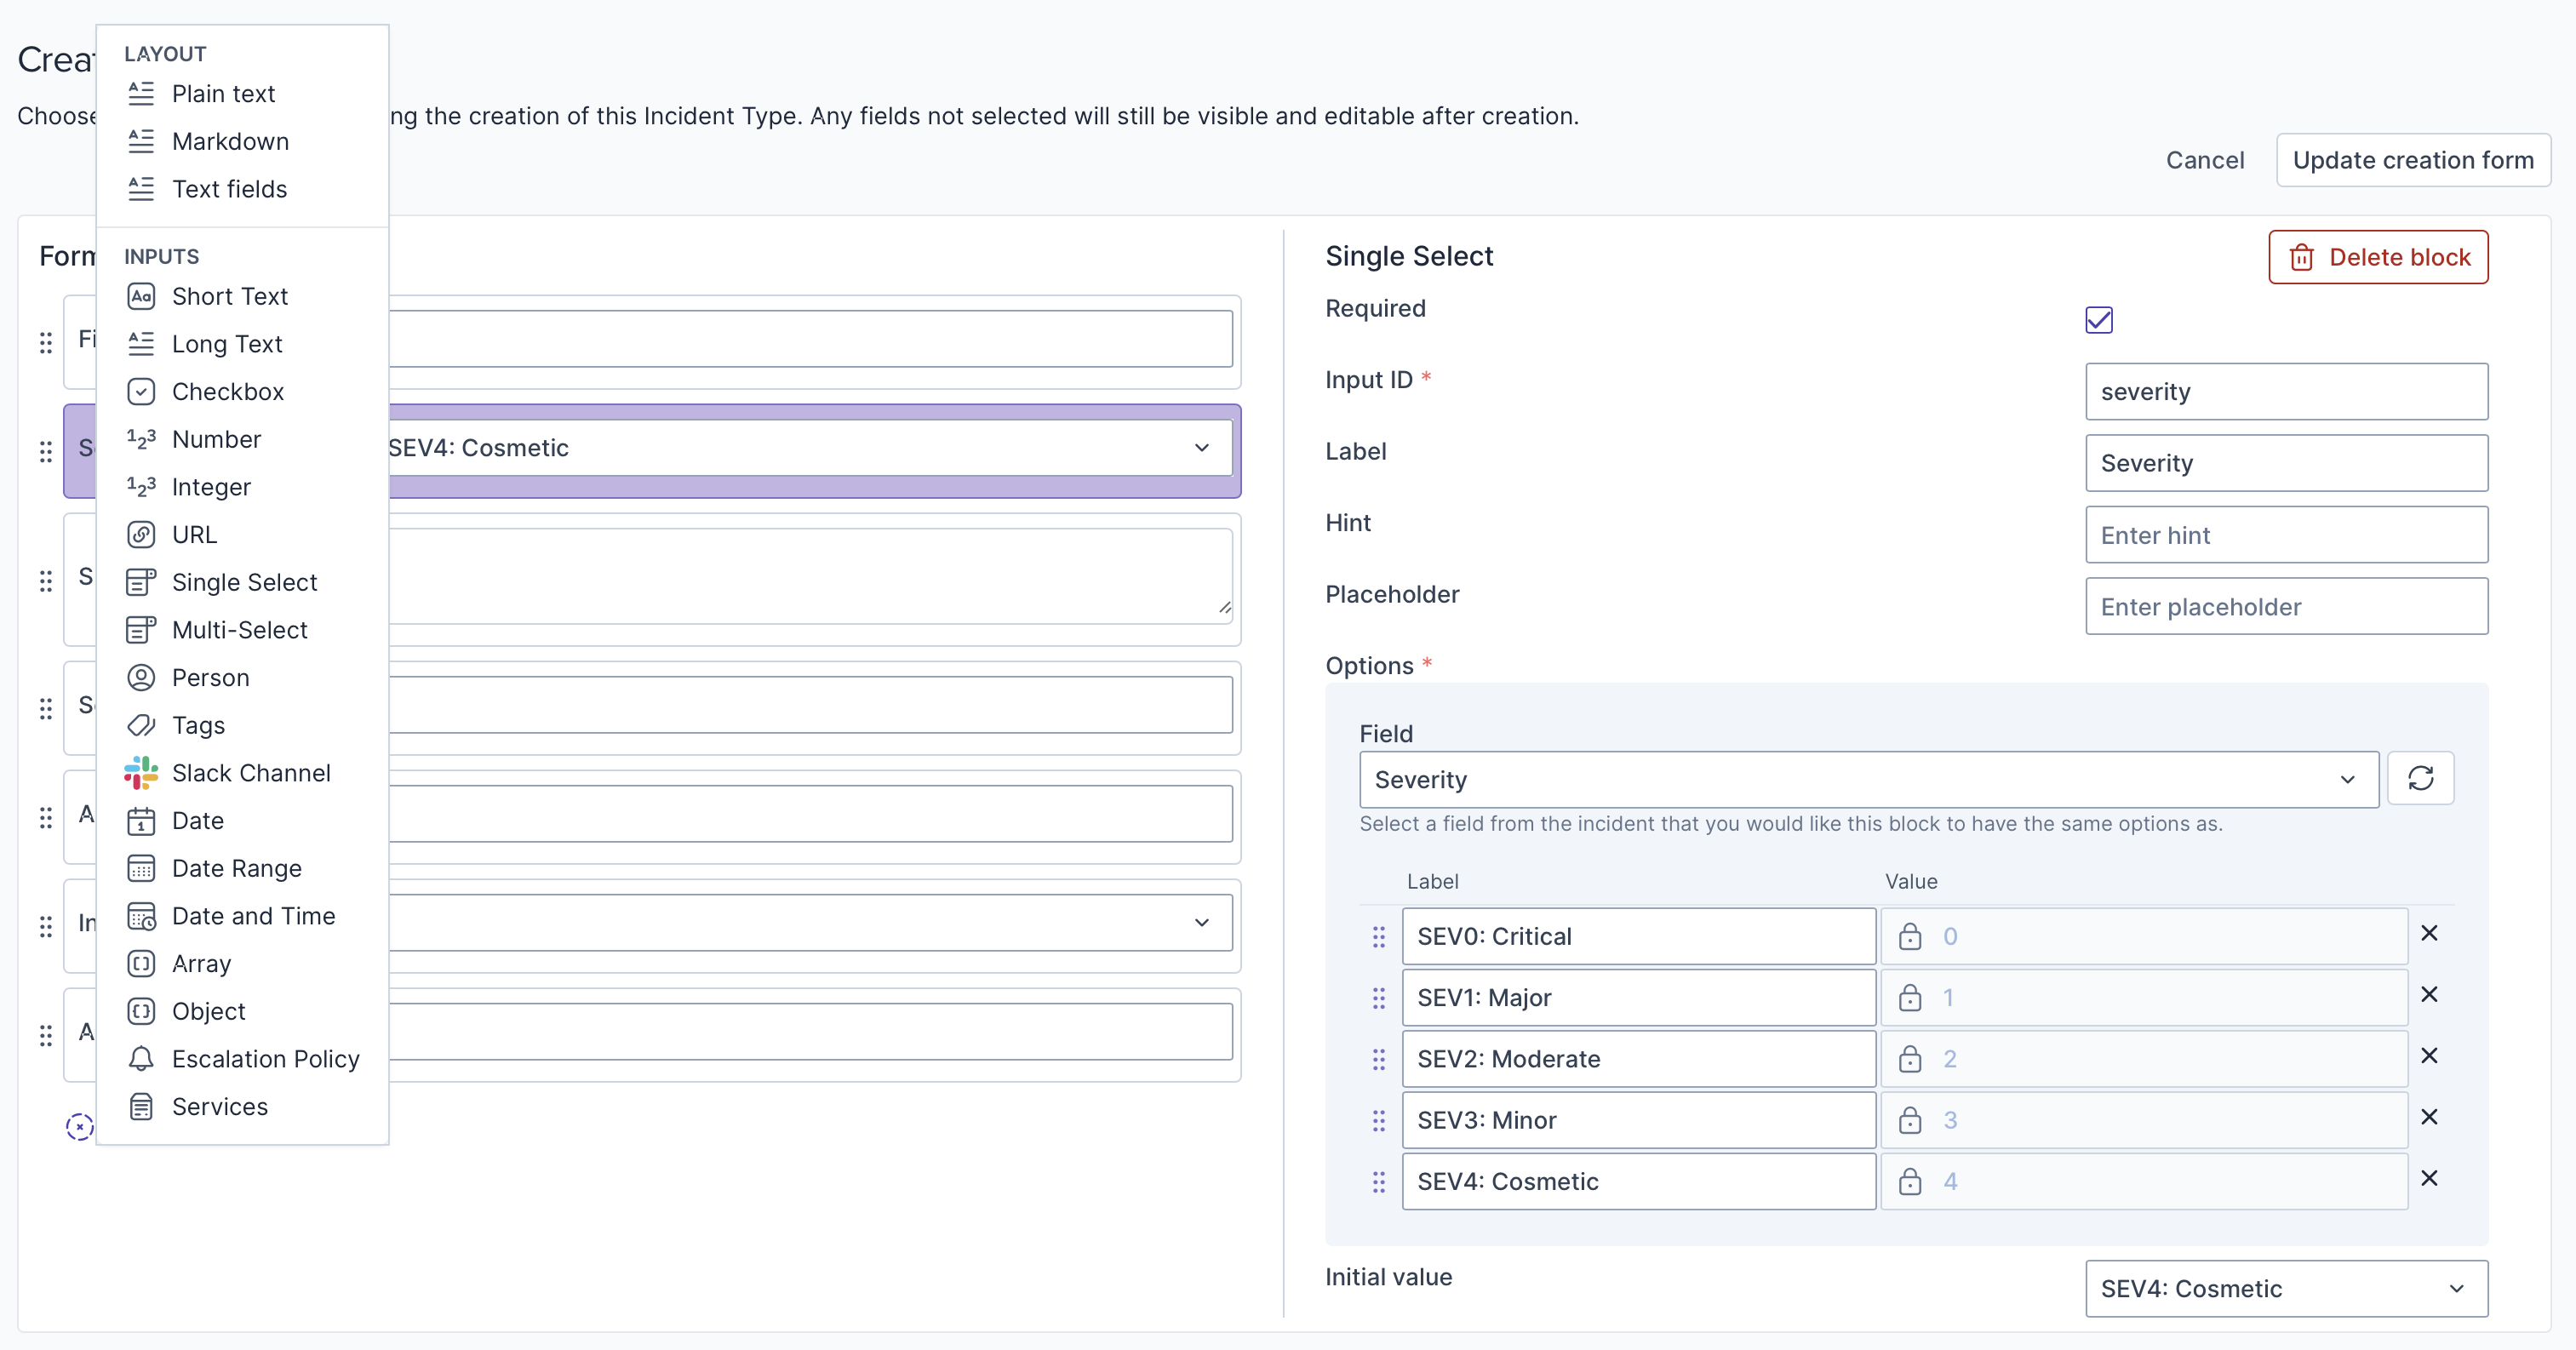
Task: Click the drag handle for SEV2: Moderate
Action: click(x=1378, y=1059)
